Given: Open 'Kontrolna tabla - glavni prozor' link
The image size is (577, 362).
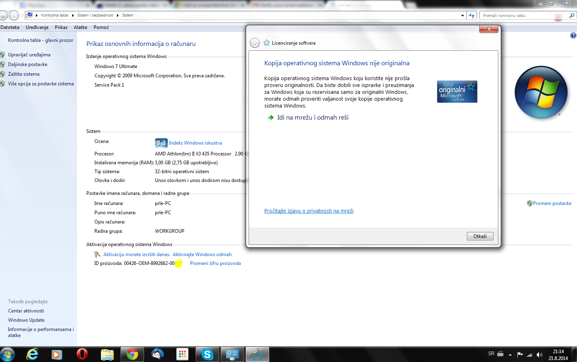Looking at the screenshot, I should pos(40,40).
